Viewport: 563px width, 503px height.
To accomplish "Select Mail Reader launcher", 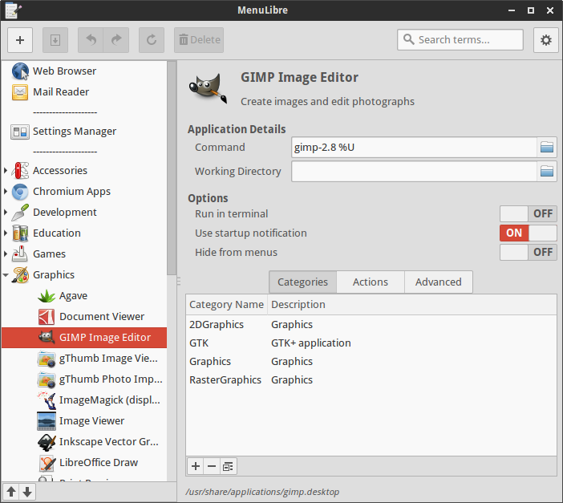I will point(84,92).
